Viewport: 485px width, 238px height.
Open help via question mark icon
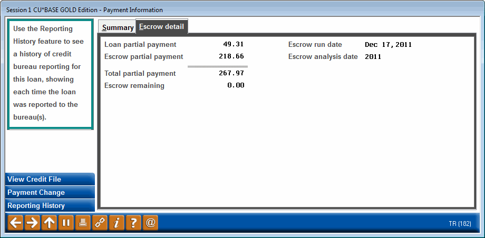133,223
